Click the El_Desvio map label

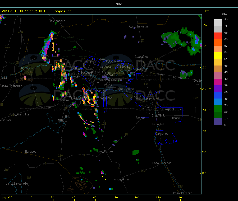click(x=62, y=100)
